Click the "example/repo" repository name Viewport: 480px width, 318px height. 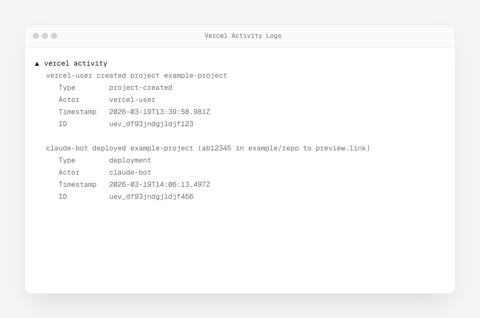273,148
